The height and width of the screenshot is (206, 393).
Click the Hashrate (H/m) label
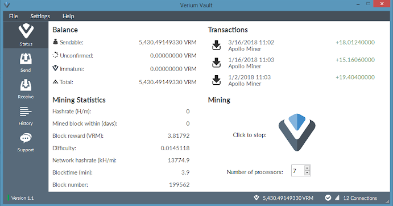pos(72,111)
